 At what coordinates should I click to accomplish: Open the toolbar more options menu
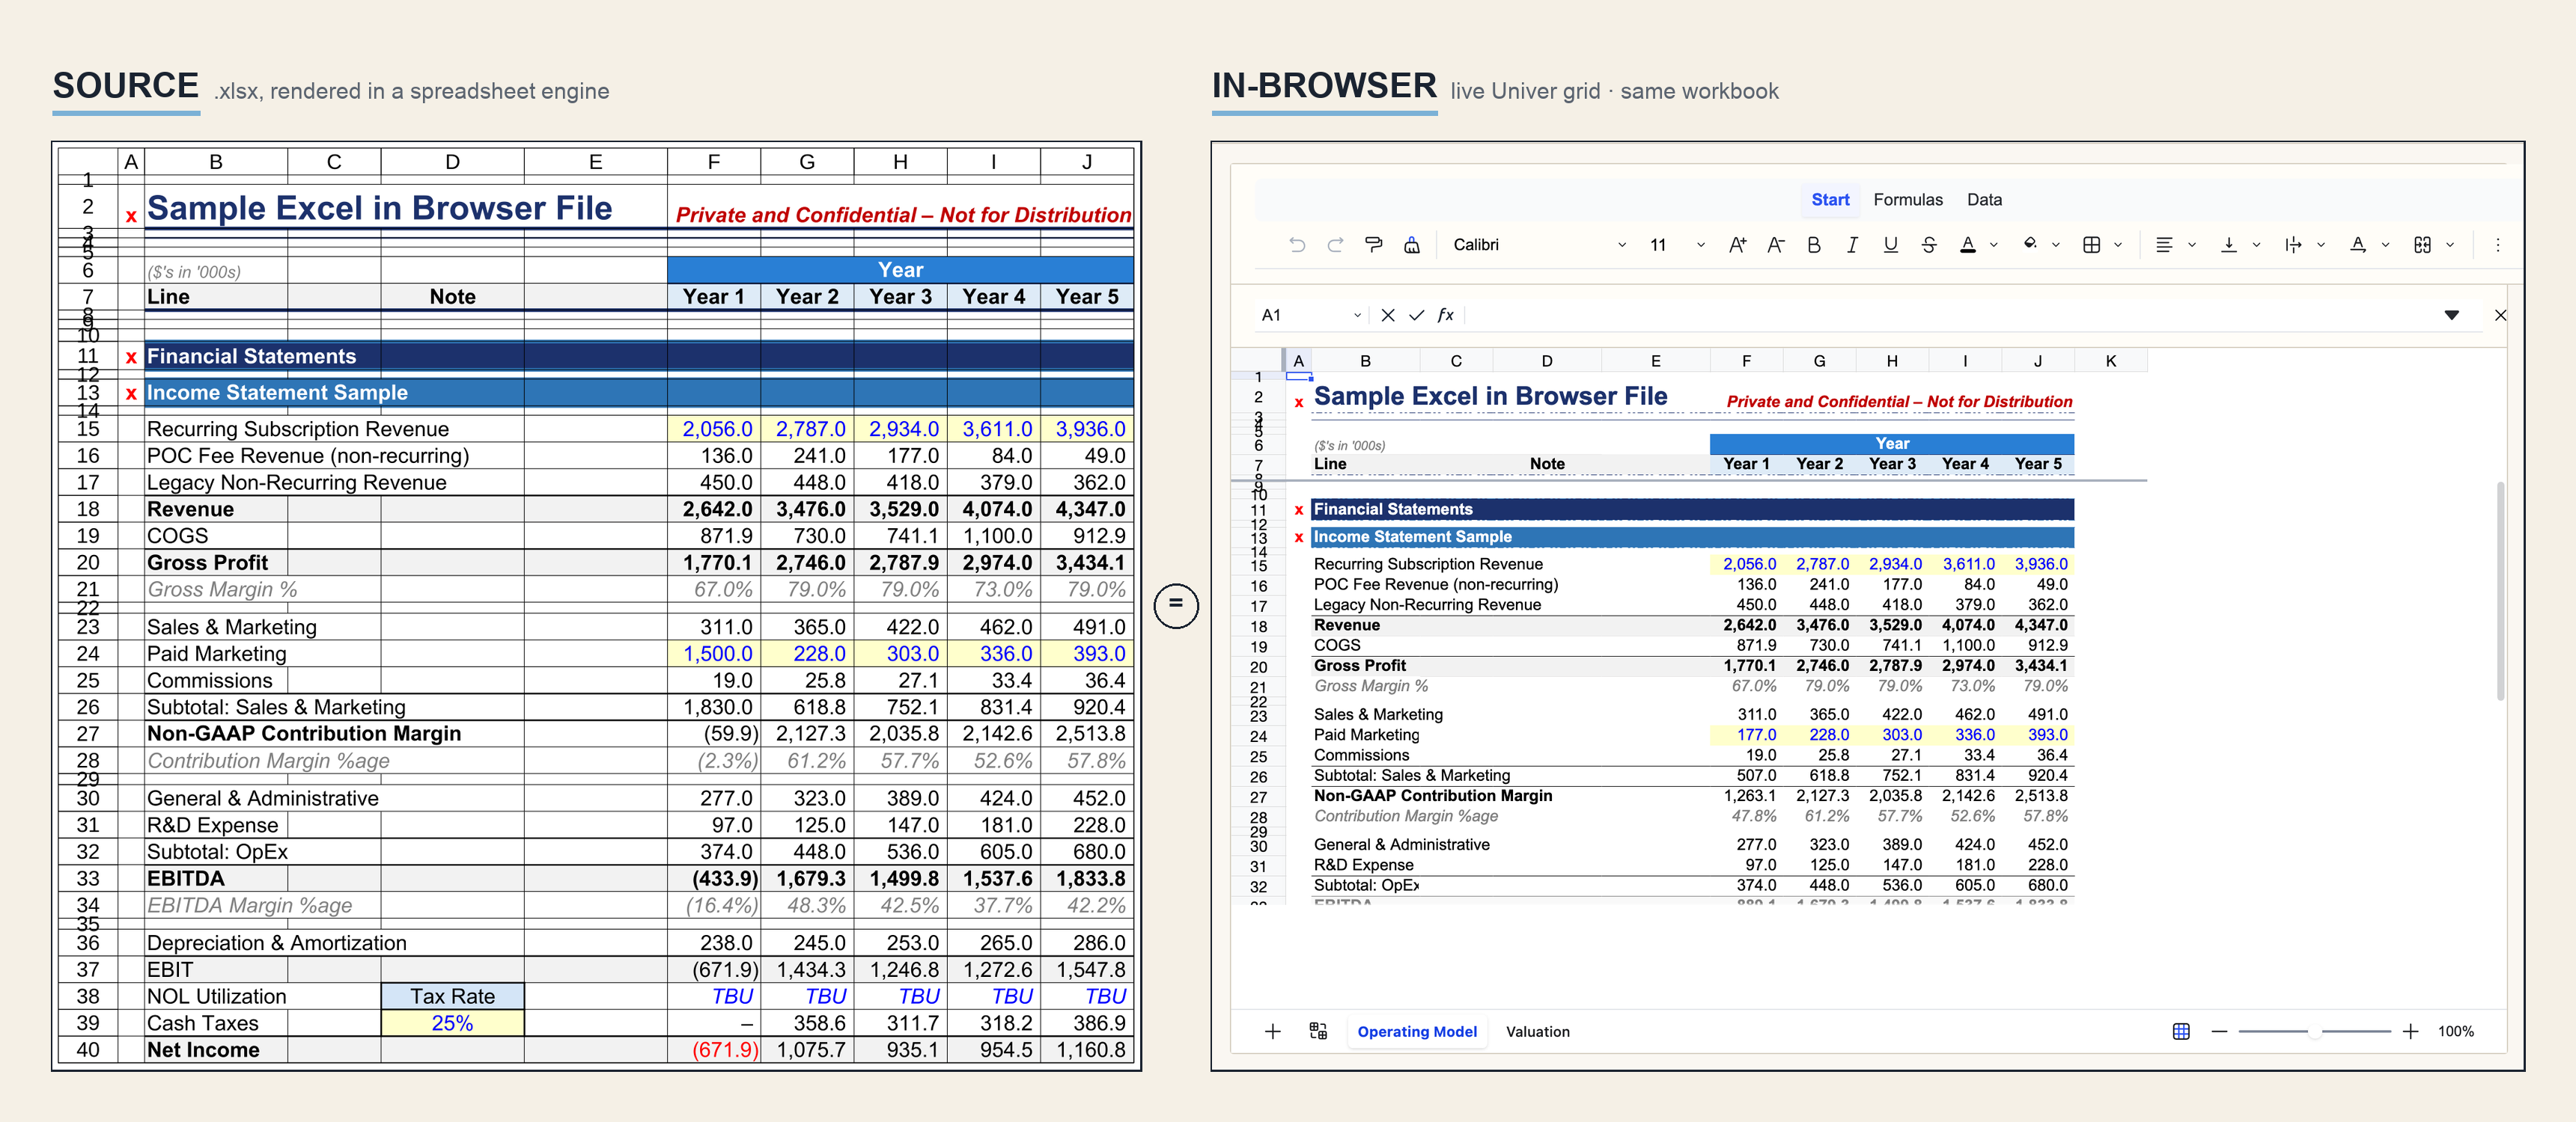(2497, 245)
